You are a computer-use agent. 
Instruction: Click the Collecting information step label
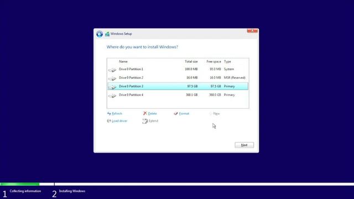pos(25,191)
